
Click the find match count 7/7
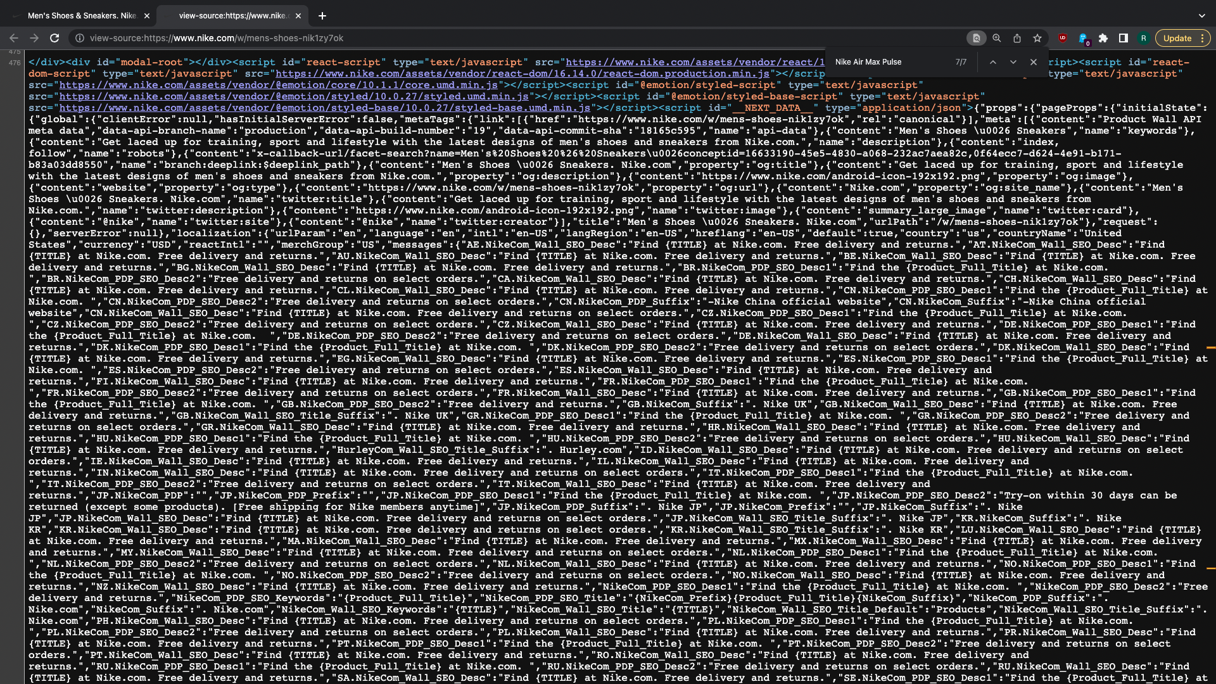(x=961, y=62)
